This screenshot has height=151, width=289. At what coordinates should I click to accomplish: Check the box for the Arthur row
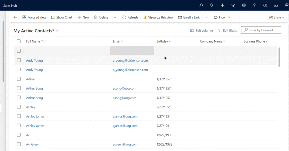[x=19, y=79]
